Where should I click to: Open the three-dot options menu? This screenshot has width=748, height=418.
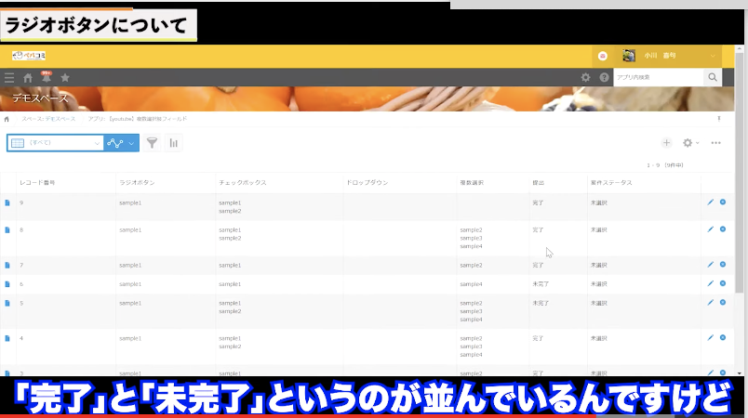coord(715,143)
